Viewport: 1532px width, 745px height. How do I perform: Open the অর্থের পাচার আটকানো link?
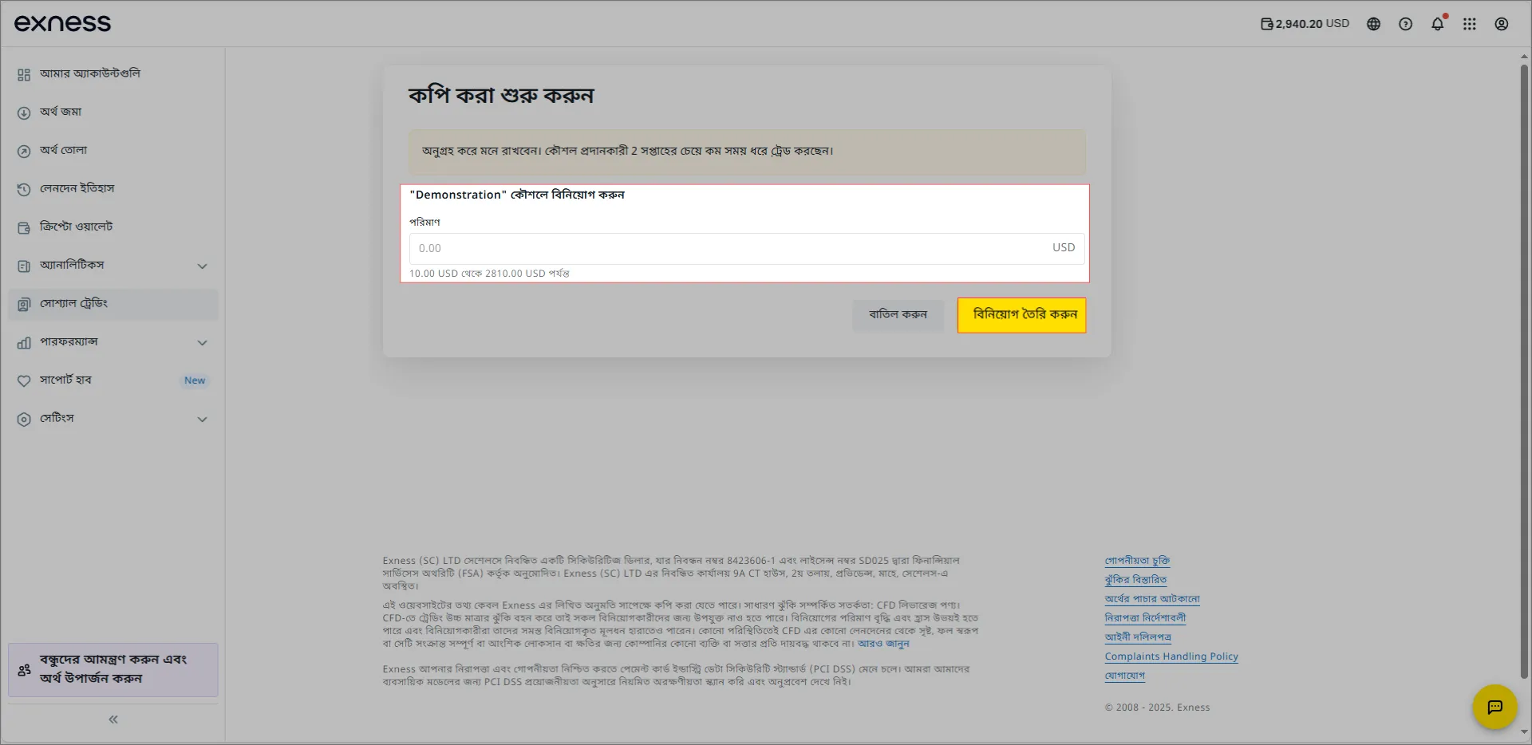point(1152,599)
